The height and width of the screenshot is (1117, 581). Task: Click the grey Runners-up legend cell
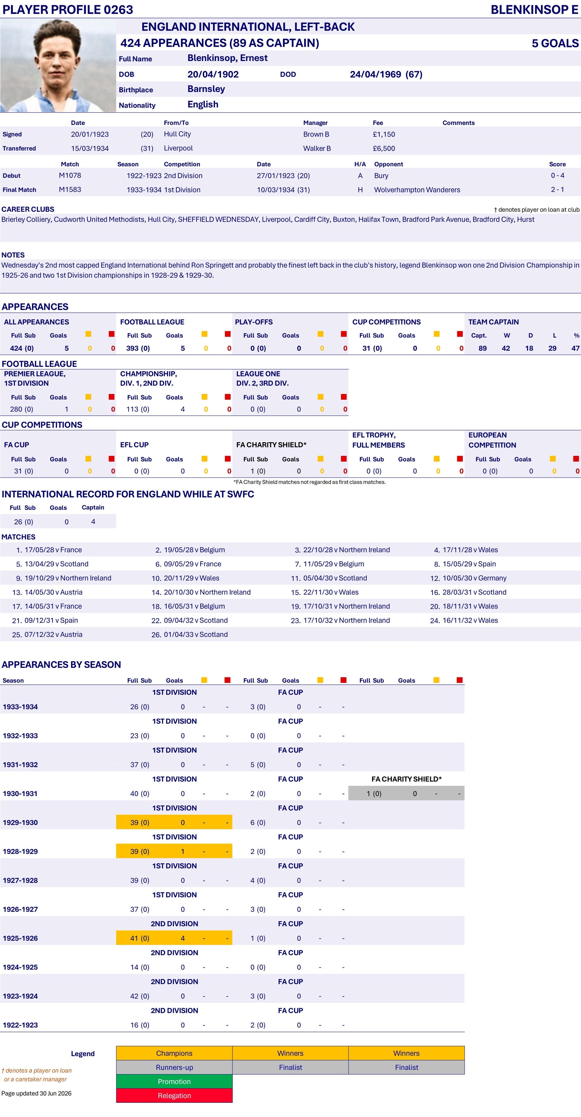coord(174,1067)
